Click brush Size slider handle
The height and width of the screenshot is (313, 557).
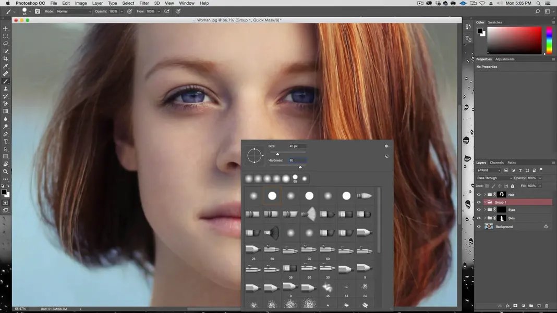tap(277, 154)
